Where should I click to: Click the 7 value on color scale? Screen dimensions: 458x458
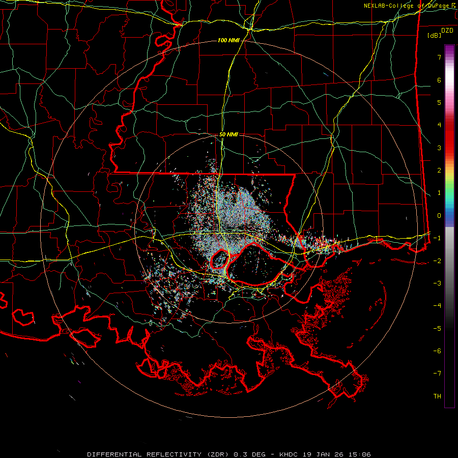point(439,57)
